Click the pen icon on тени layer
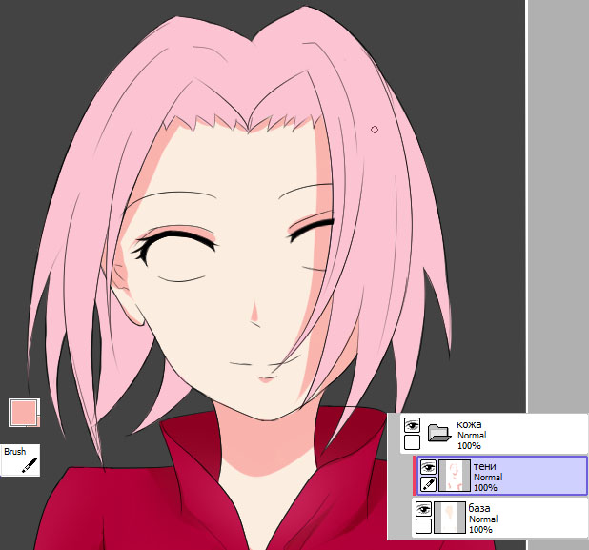 tap(428, 484)
